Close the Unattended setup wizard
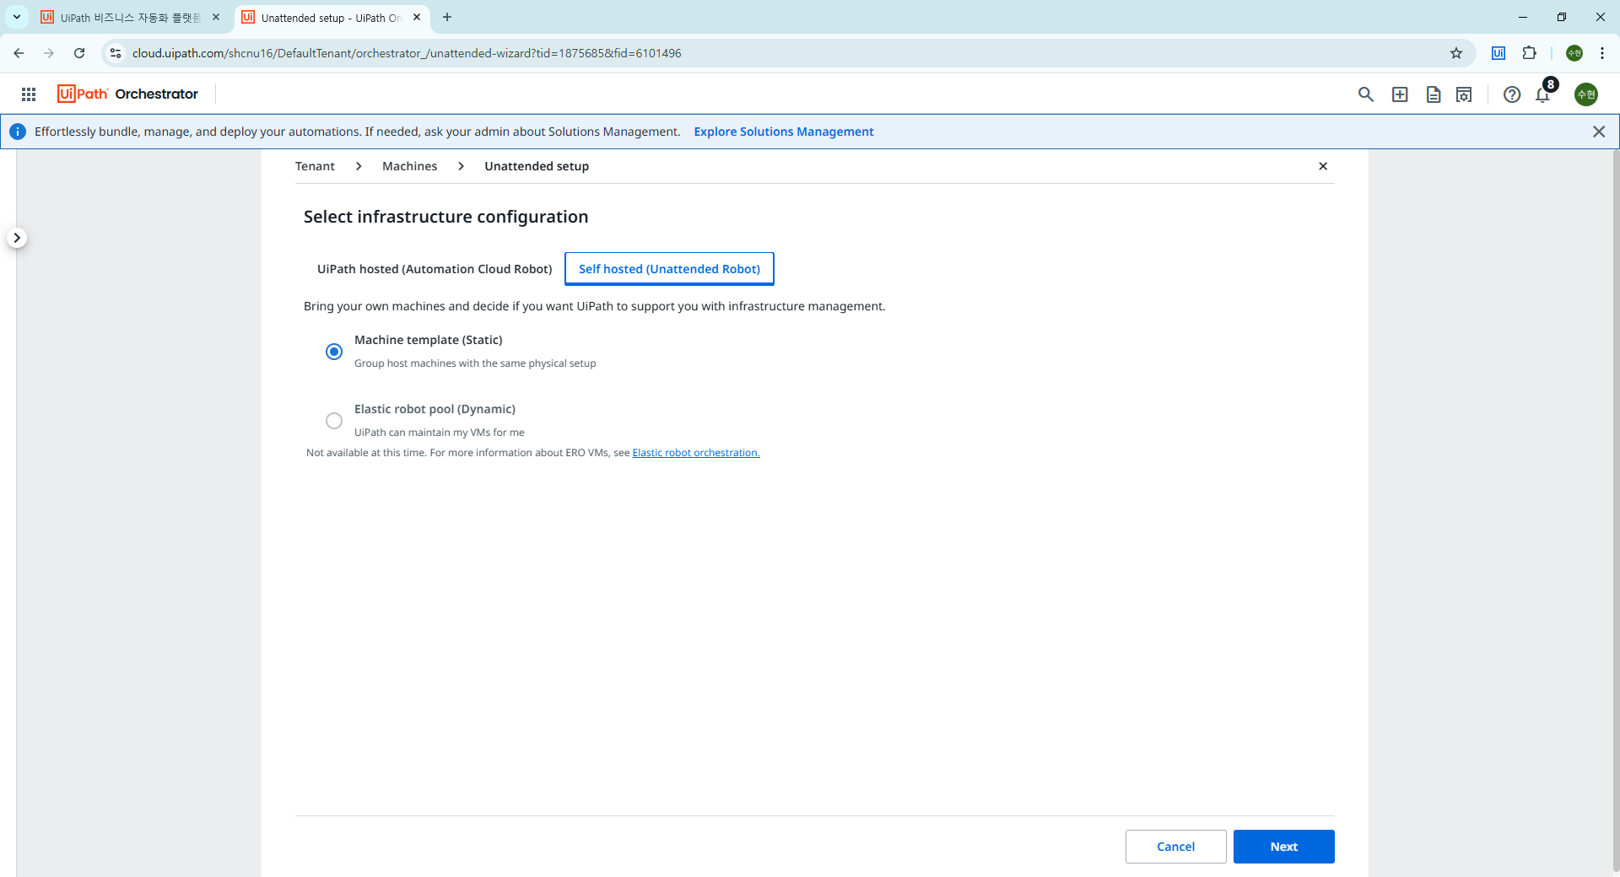 click(1323, 166)
